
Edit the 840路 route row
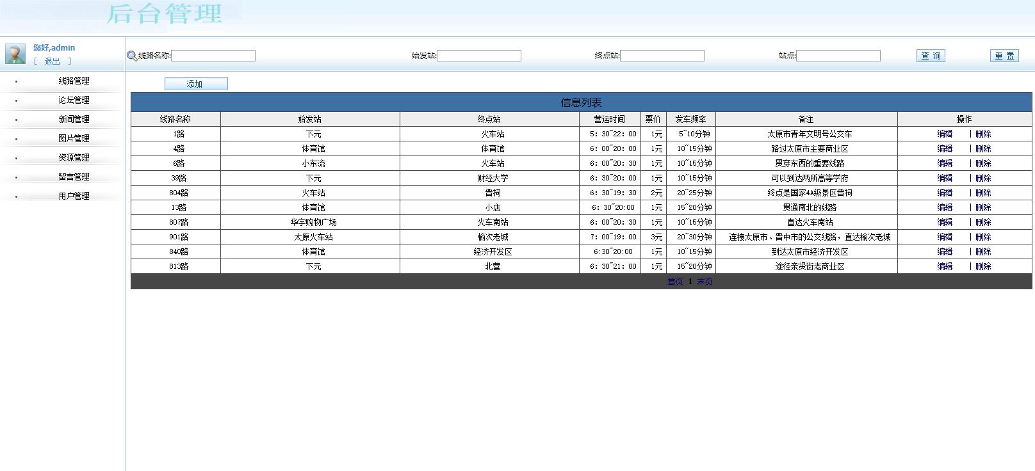click(x=945, y=251)
